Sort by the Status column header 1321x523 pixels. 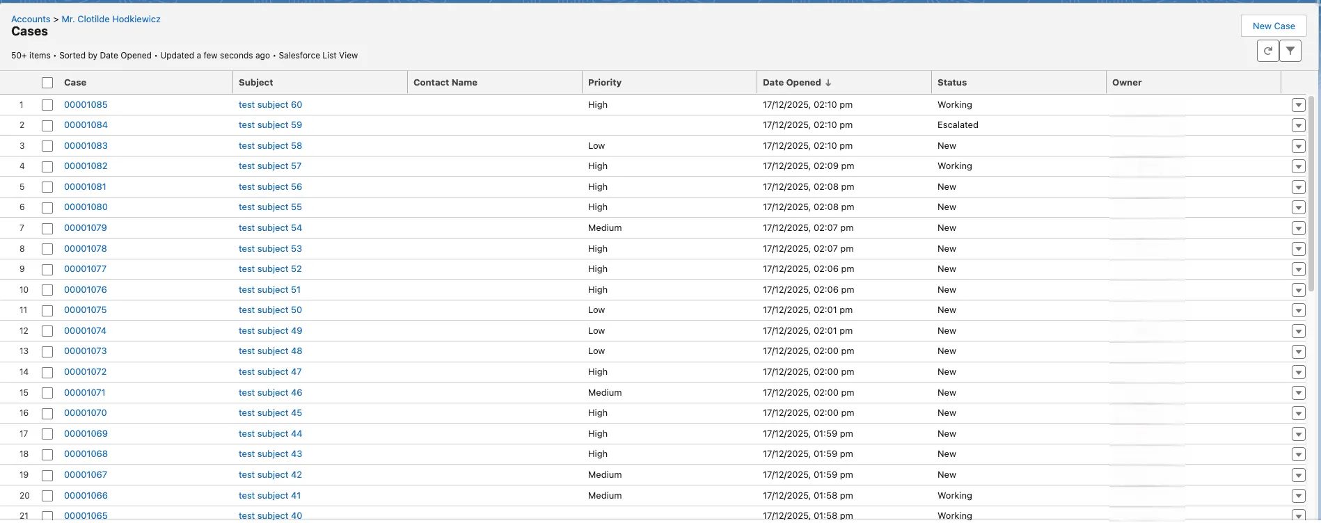coord(951,83)
